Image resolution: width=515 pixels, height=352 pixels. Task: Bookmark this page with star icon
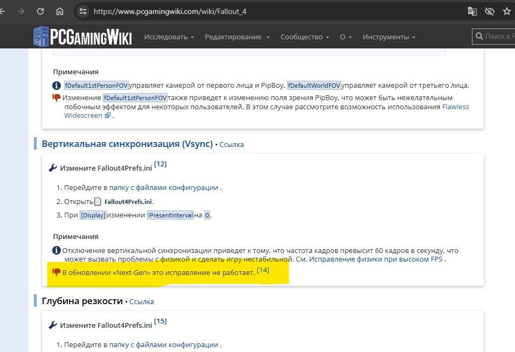[x=506, y=11]
